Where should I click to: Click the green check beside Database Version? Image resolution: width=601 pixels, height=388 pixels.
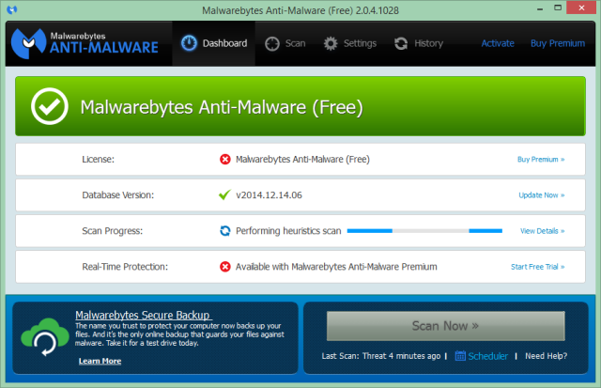tap(224, 194)
